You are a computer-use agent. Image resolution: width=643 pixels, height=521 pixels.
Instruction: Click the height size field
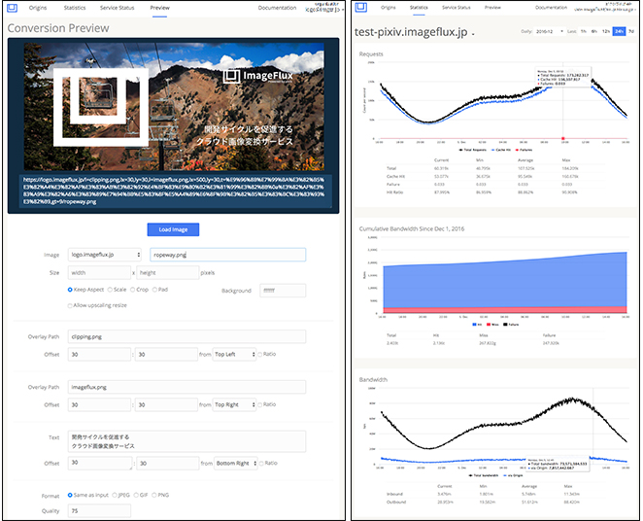coord(168,273)
